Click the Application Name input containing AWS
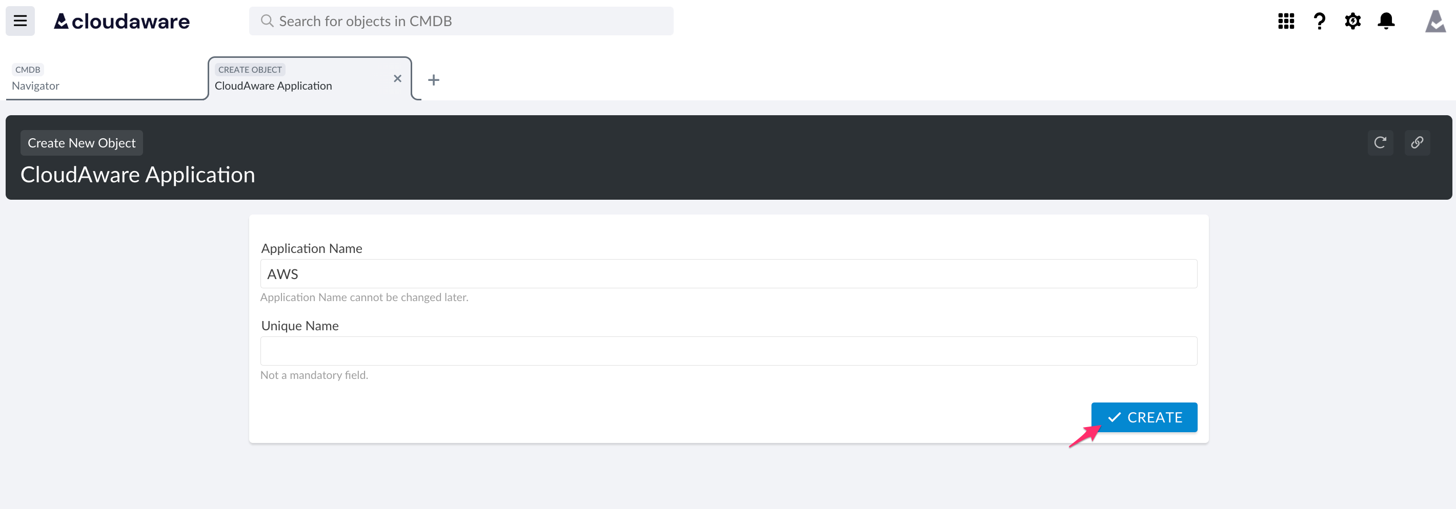The height and width of the screenshot is (509, 1456). click(x=728, y=273)
